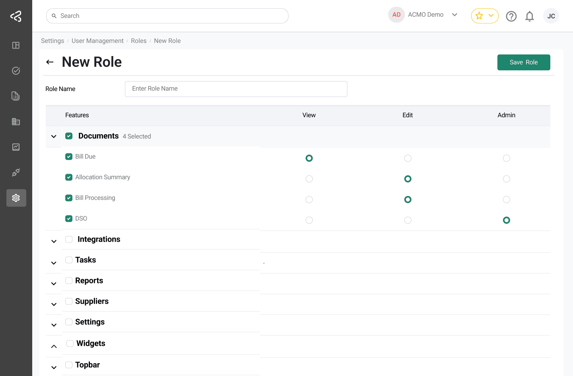
Task: Open the Settings gear in the sidebar
Action: click(x=16, y=198)
